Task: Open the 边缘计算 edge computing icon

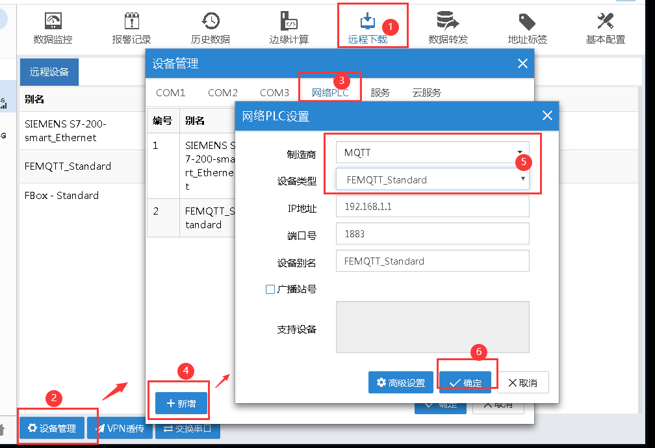Action: pyautogui.click(x=289, y=28)
